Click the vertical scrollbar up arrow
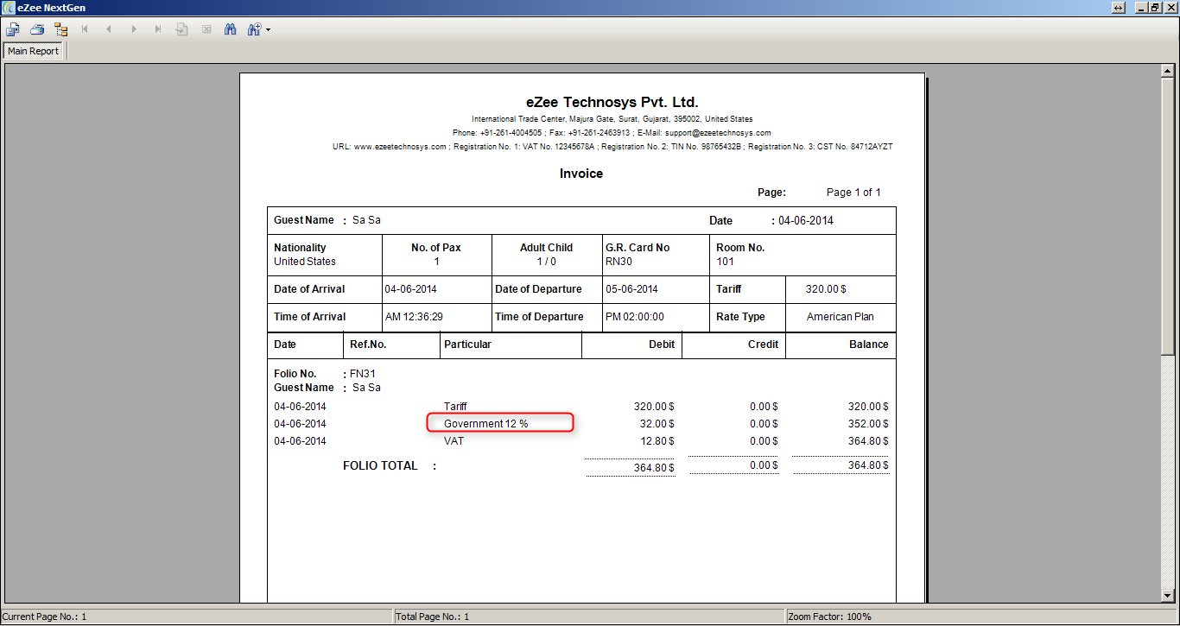 [x=1168, y=72]
